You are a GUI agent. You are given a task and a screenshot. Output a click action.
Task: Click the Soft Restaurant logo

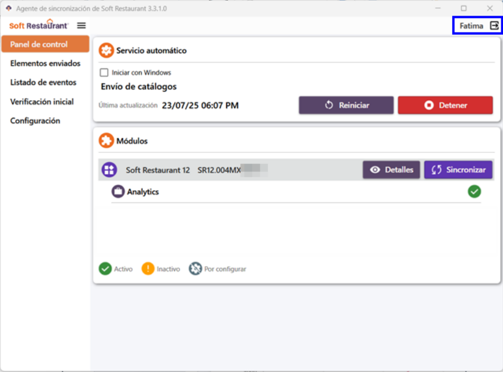[39, 25]
